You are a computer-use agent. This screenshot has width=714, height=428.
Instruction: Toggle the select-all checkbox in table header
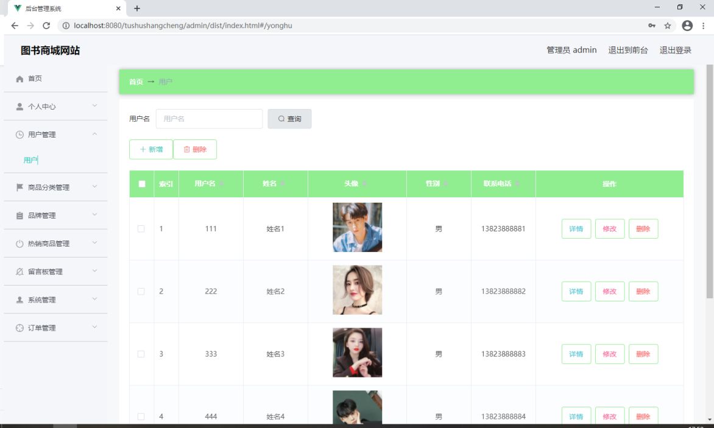point(142,184)
